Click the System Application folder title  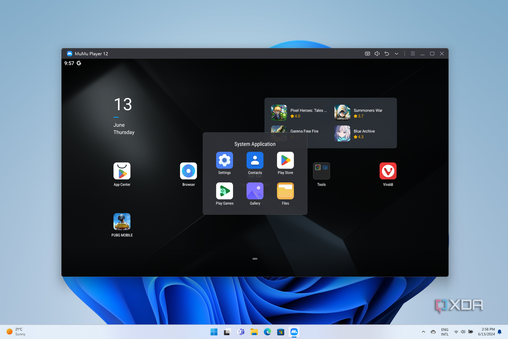click(255, 144)
